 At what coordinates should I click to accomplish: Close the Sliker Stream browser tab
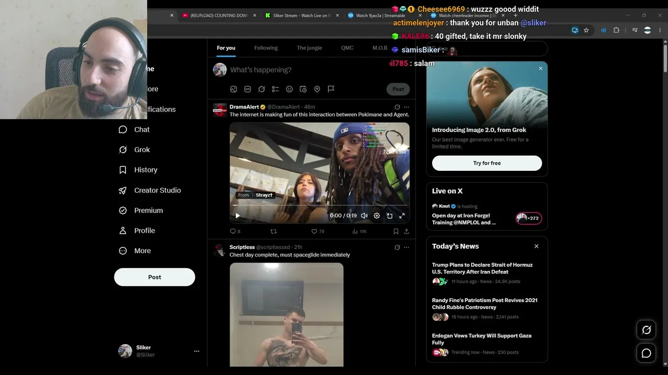click(337, 16)
